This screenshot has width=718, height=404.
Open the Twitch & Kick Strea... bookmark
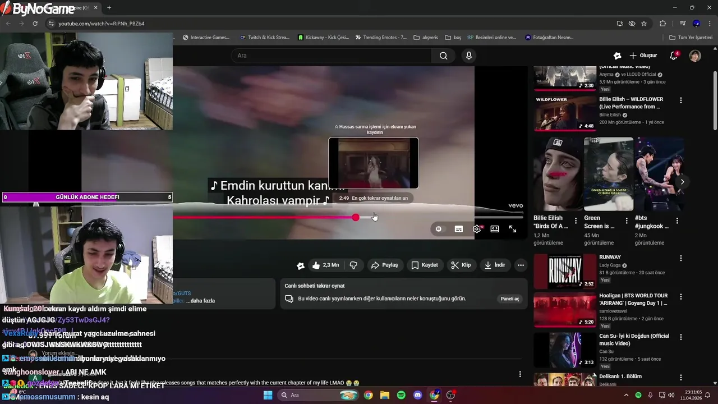265,38
